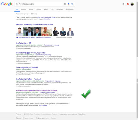
Task: Open 'Картинки по запросу Ilya Petrenko' heading
Action: [34, 24]
